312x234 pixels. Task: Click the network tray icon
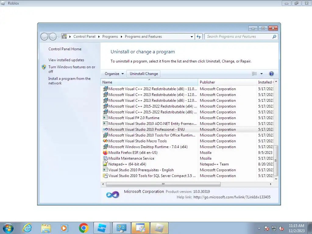point(274,229)
